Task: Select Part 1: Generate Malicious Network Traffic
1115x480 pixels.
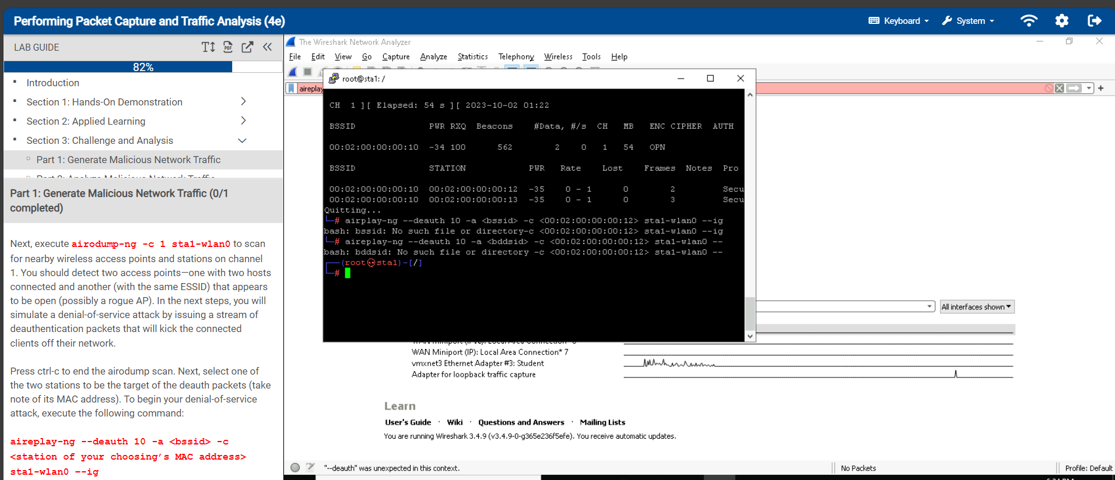Action: 128,160
